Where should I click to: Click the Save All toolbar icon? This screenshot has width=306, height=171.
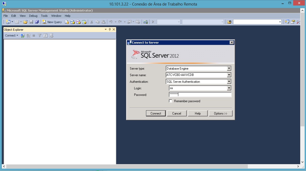pyautogui.click(x=37, y=22)
